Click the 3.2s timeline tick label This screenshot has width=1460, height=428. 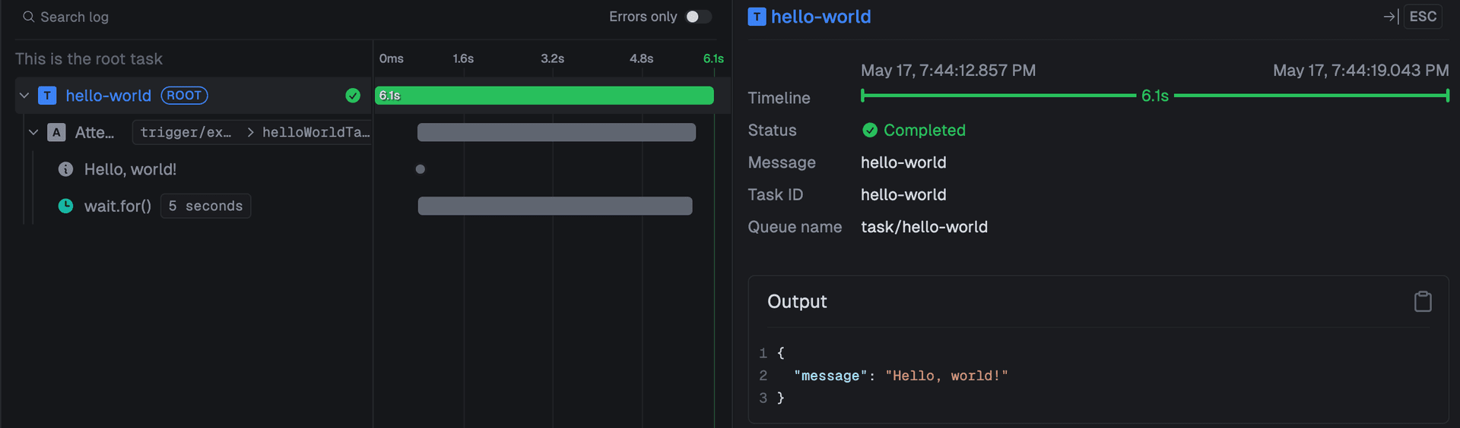point(553,58)
